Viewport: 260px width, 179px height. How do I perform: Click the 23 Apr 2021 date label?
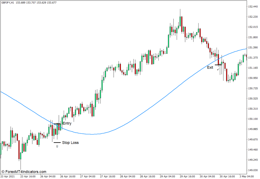point(8,176)
